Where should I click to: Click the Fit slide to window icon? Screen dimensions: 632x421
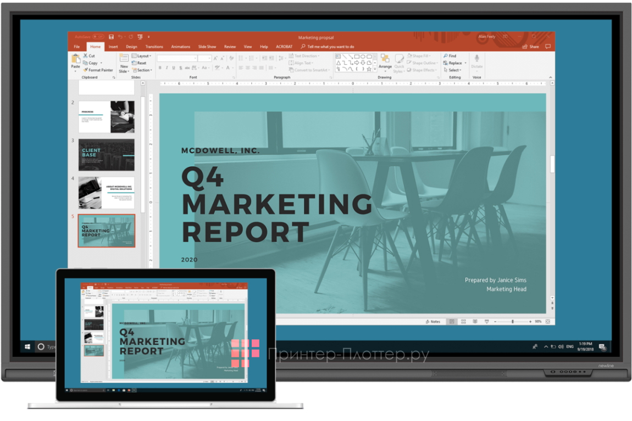548,322
